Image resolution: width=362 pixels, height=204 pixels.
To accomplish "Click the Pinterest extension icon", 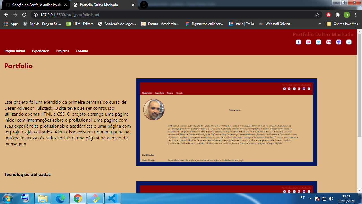I will [x=329, y=15].
